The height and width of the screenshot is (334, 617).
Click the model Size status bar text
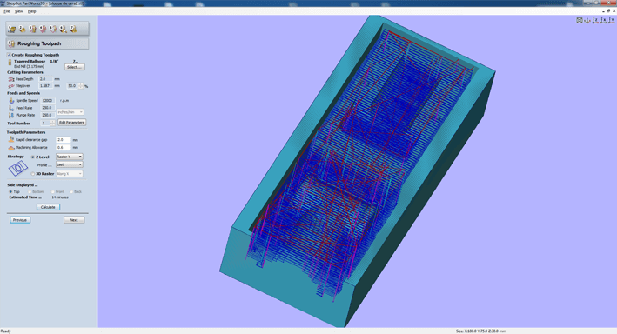(481, 331)
